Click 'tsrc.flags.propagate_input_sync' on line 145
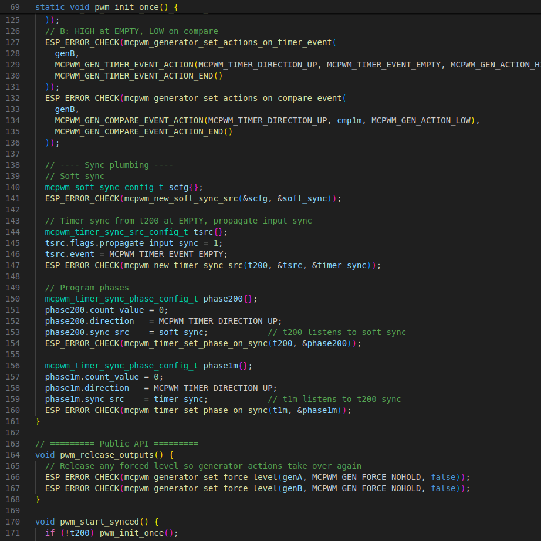Image resolution: width=541 pixels, height=541 pixels. (x=122, y=243)
